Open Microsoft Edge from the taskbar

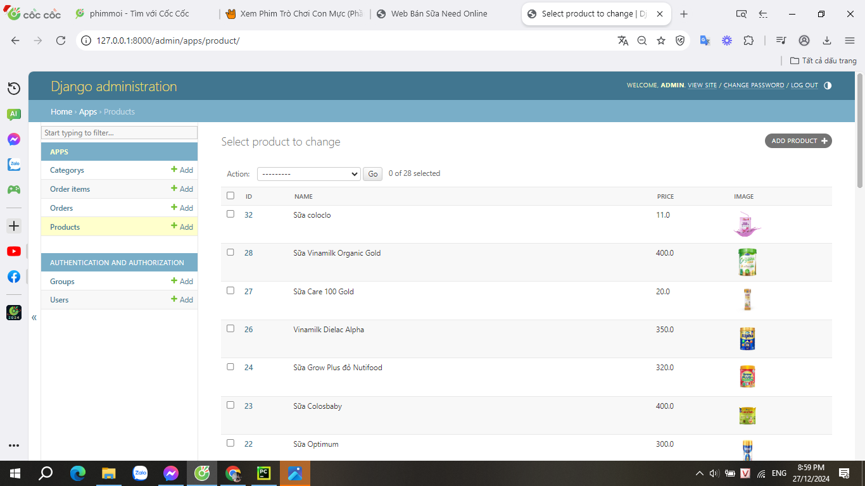77,473
